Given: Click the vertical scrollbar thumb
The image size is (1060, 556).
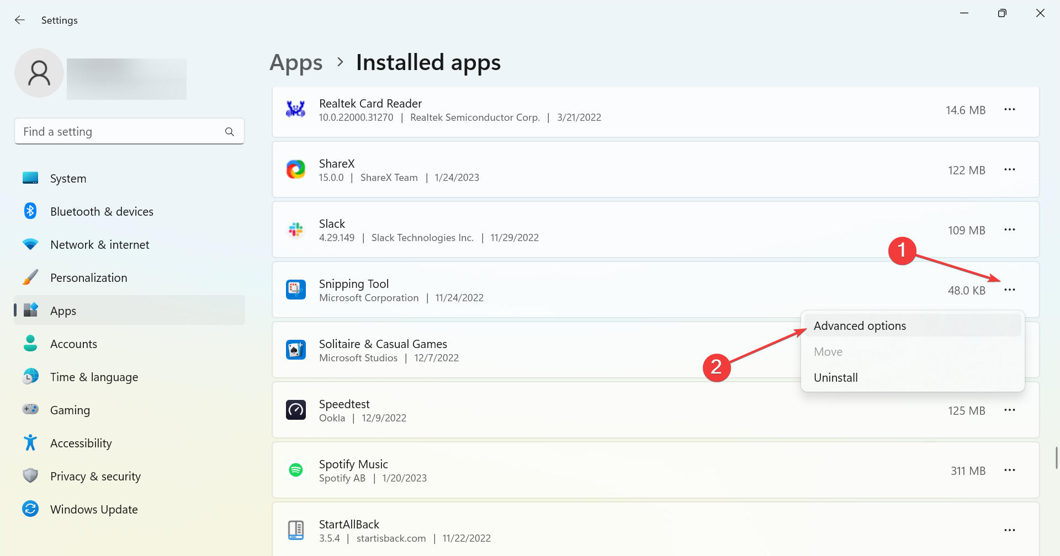Looking at the screenshot, I should [x=1056, y=458].
